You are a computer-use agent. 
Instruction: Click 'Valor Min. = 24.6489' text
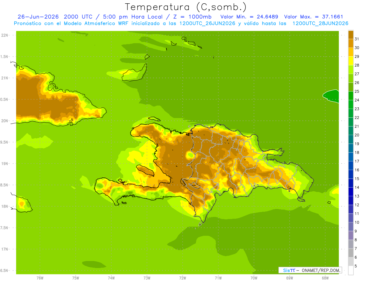249,17
